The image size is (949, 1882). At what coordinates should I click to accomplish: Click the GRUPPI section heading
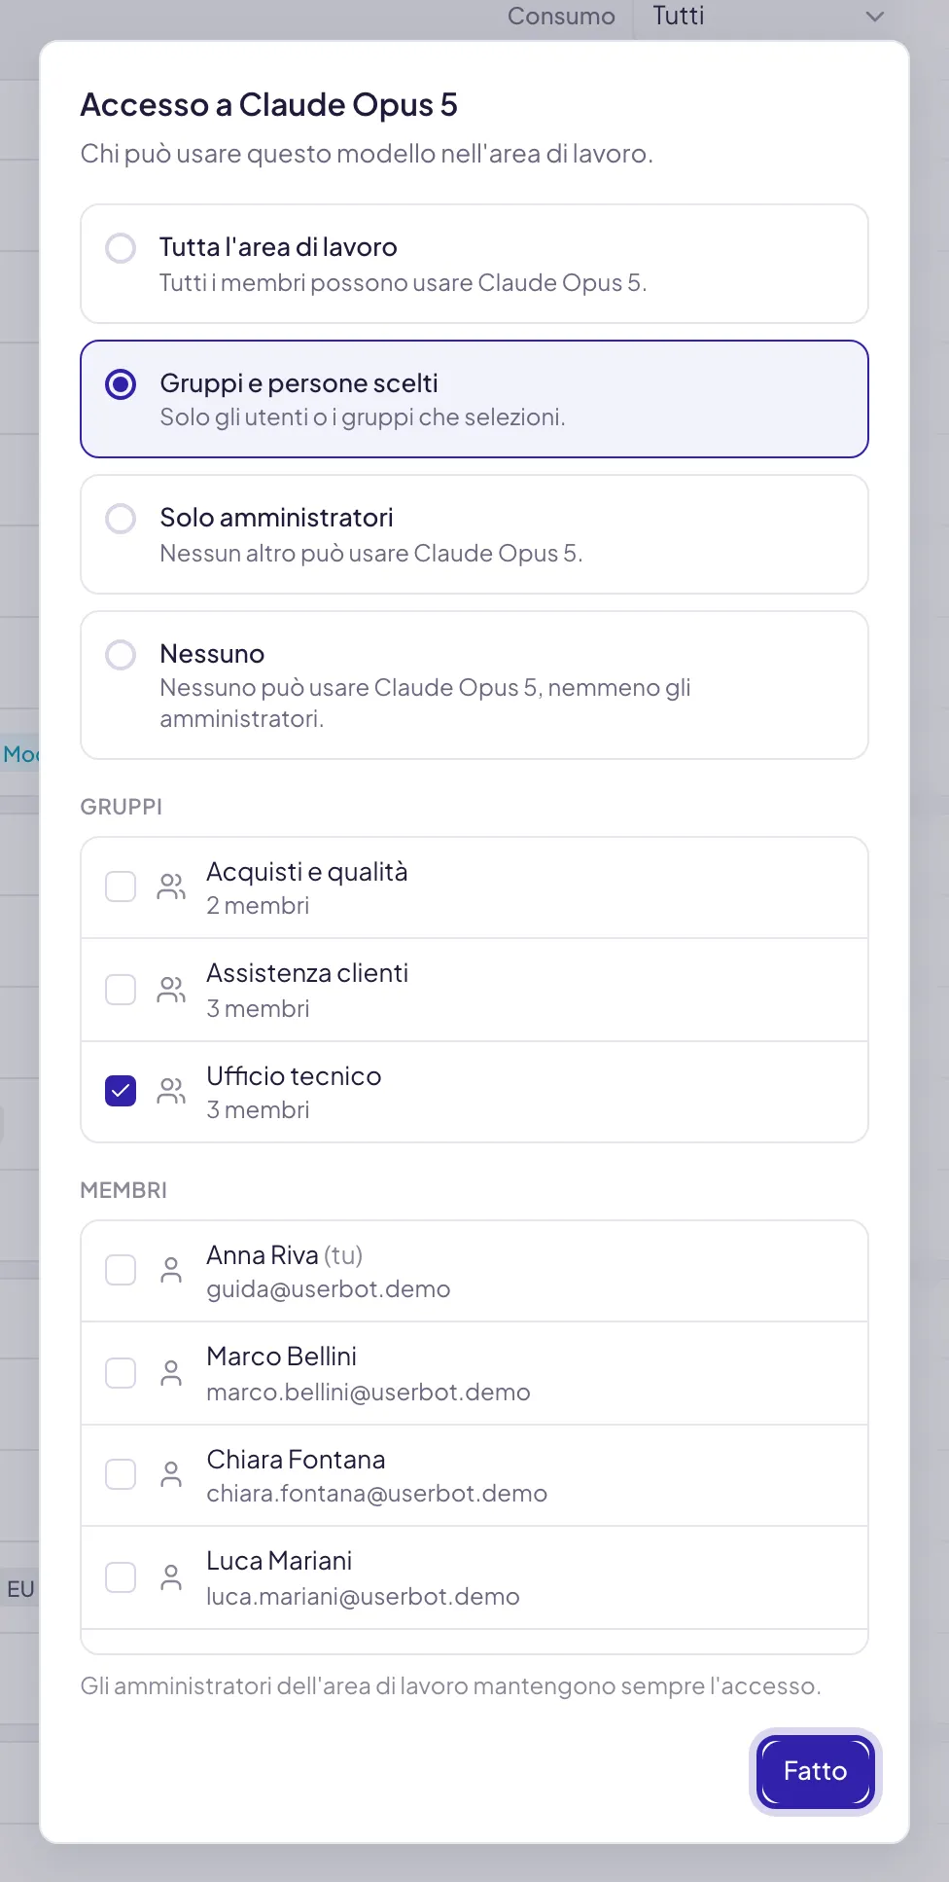pyautogui.click(x=122, y=807)
